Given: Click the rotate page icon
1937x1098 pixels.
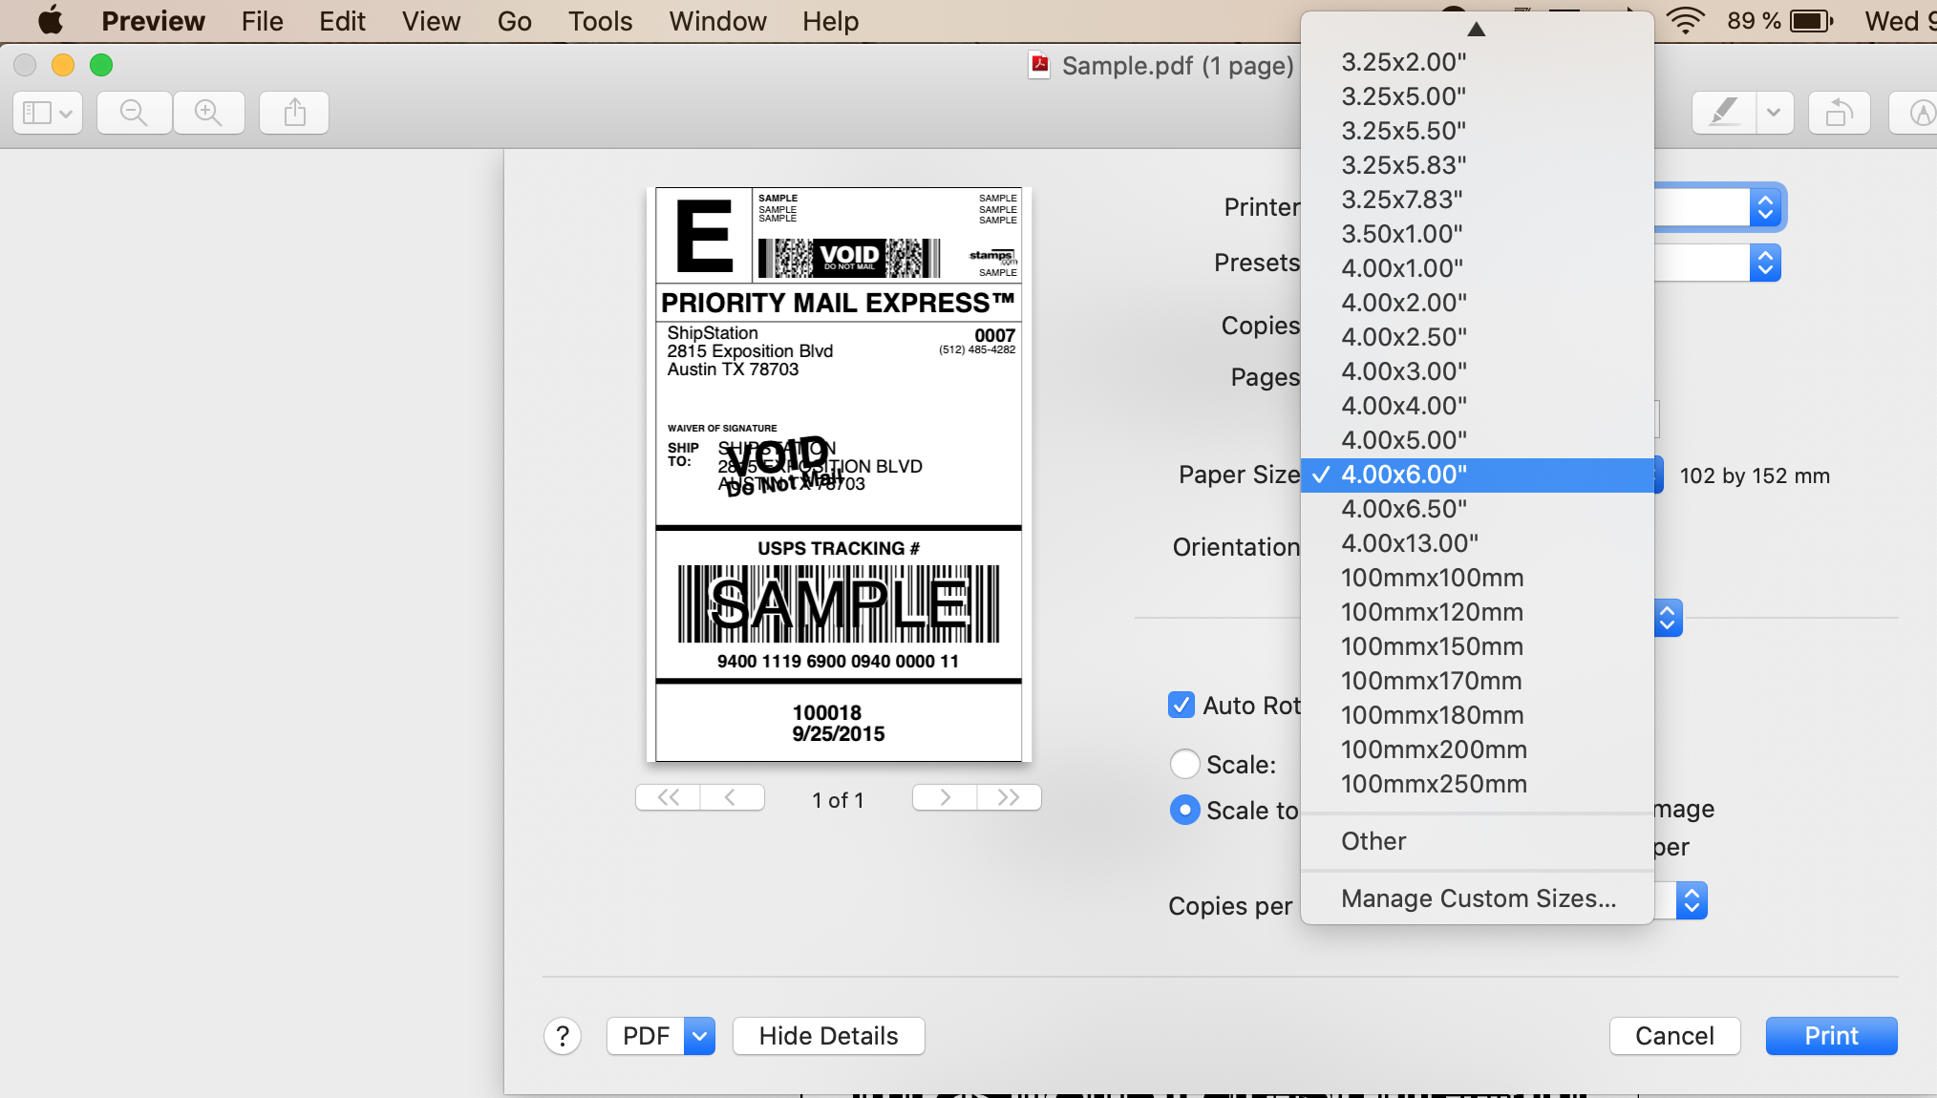Looking at the screenshot, I should [x=1839, y=113].
